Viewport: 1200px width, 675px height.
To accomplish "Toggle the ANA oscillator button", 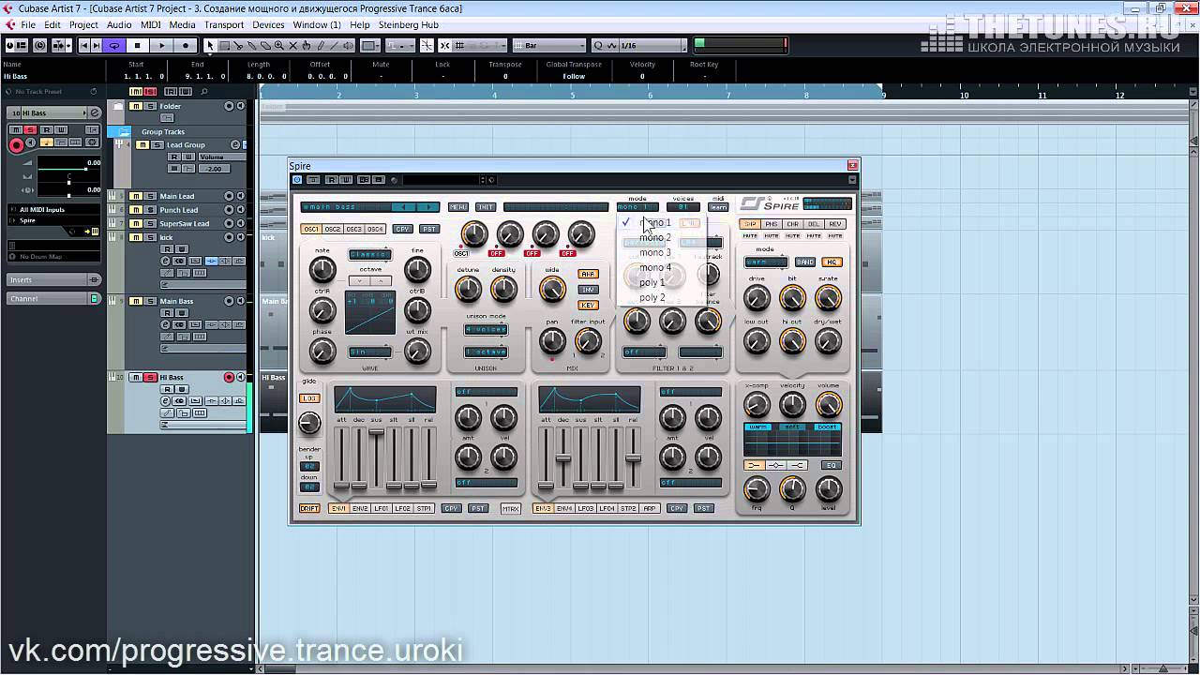I will click(589, 275).
